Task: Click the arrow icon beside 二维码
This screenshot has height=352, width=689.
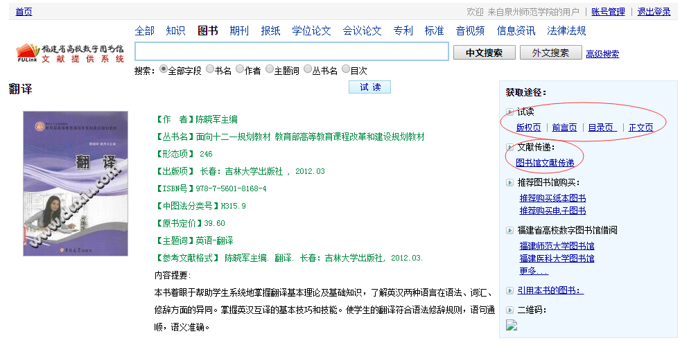Action: click(510, 310)
